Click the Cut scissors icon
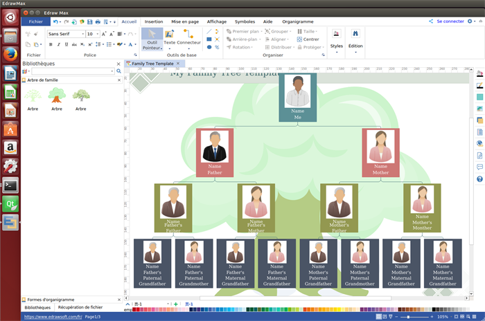The width and height of the screenshot is (485, 321). coord(28,34)
